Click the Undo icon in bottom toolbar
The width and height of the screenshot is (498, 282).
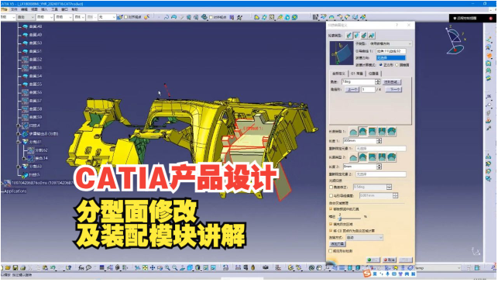(x=53, y=268)
